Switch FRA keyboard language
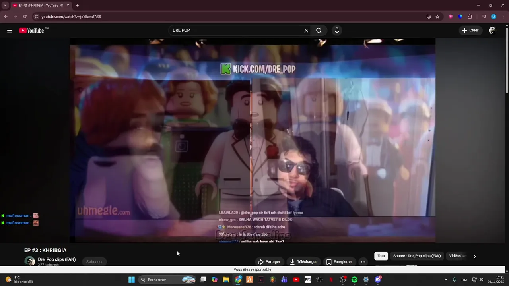 point(464,280)
